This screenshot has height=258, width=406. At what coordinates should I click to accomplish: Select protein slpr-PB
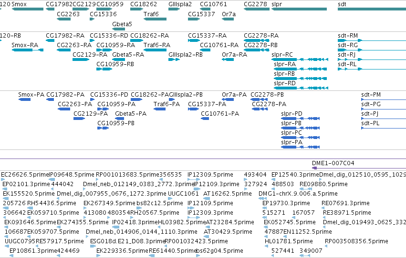point(301,128)
